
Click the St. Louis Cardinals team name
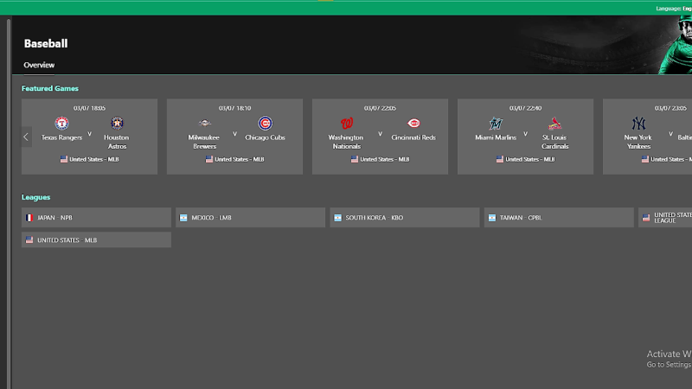[x=554, y=142]
